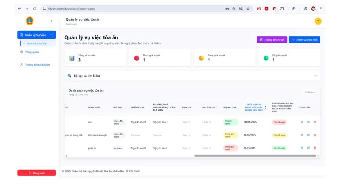Image resolution: width=343 pixels, height=185 pixels.
Task: Open Thông tin tài khoản menu item
Action: coord(38,64)
